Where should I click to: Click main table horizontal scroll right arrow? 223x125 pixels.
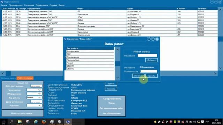coord(215,73)
